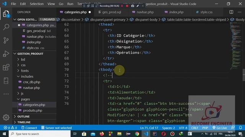Screen dimensions: 245x137
Task: Open File Explorer from the taskbar
Action: [x=119, y=134]
